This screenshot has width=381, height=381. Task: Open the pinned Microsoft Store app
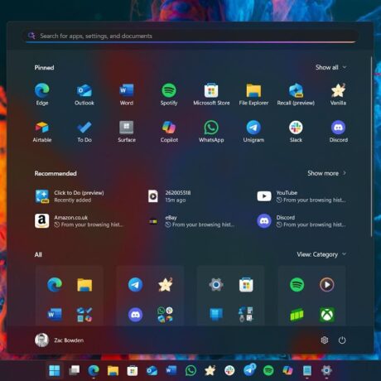211,94
